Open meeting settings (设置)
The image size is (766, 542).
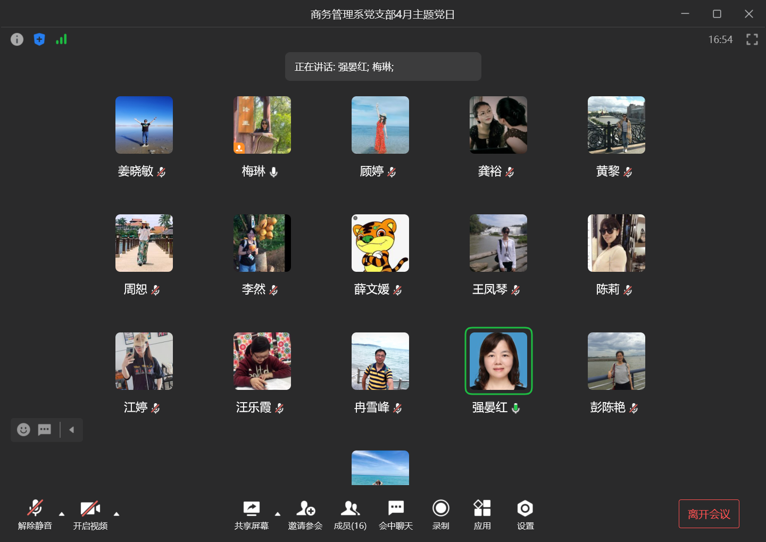pos(525,515)
